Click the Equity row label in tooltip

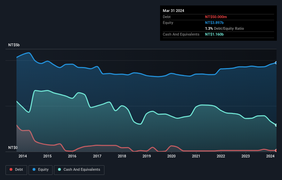point(168,23)
